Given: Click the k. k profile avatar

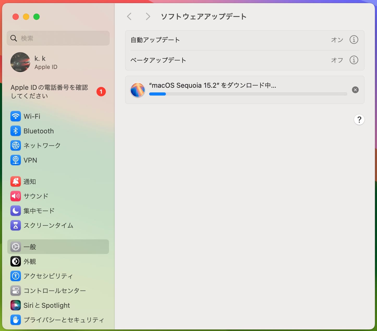Looking at the screenshot, I should tap(20, 62).
